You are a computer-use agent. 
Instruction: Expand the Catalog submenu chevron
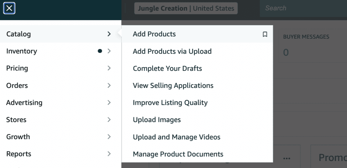(109, 34)
